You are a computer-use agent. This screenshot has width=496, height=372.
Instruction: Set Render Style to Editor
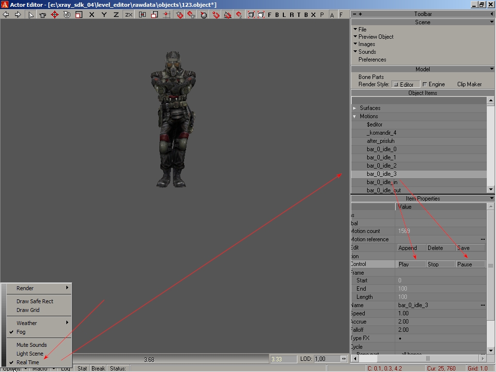[x=406, y=84]
